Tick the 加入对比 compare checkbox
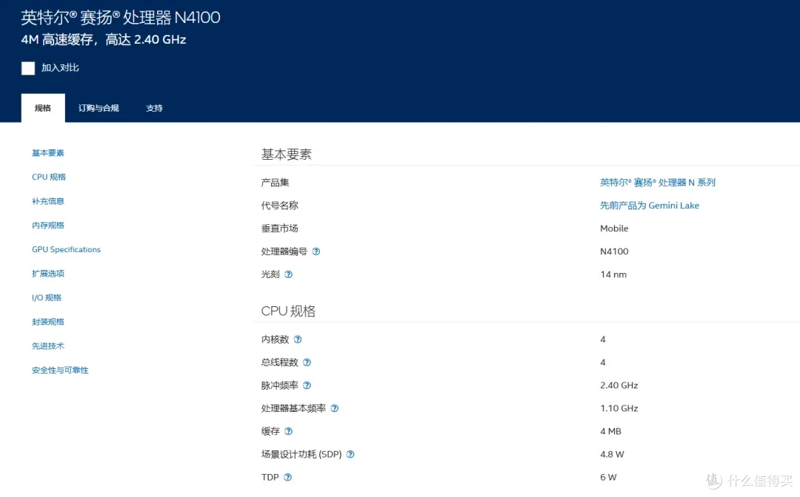This screenshot has height=497, width=800. (28, 68)
